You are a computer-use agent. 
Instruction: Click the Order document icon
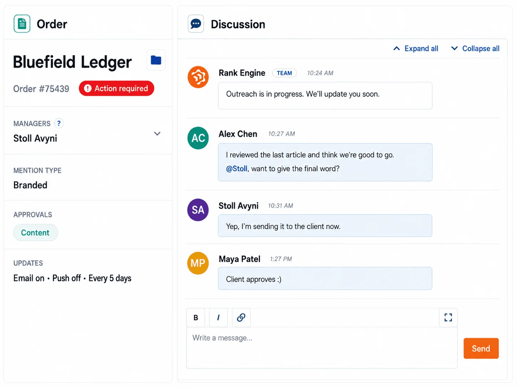pyautogui.click(x=22, y=24)
